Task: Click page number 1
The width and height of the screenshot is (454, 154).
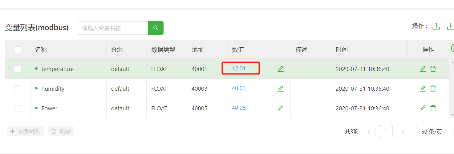Action: [386, 132]
